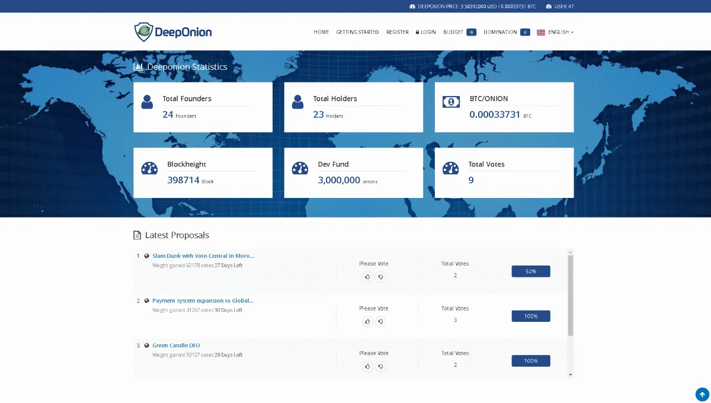Open the DOMINATION menu item
The width and height of the screenshot is (711, 403).
pos(500,32)
